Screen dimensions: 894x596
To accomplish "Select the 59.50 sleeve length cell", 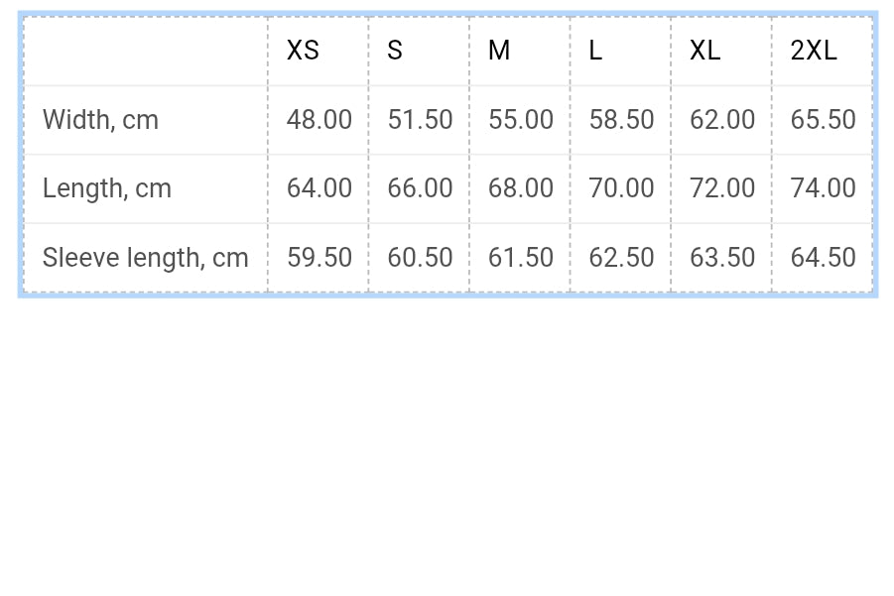I will tap(319, 258).
